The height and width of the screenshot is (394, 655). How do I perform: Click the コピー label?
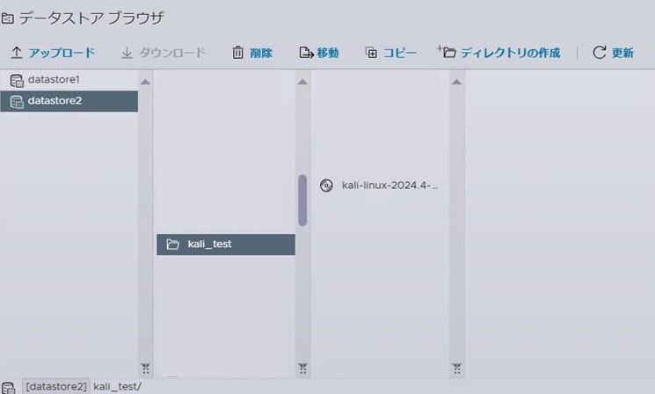point(400,53)
